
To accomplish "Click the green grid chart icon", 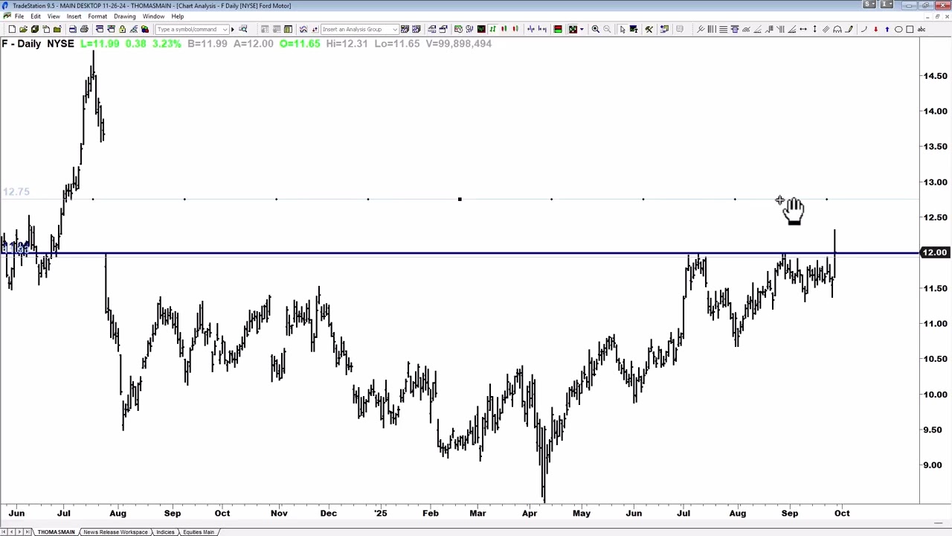I will pos(573,29).
